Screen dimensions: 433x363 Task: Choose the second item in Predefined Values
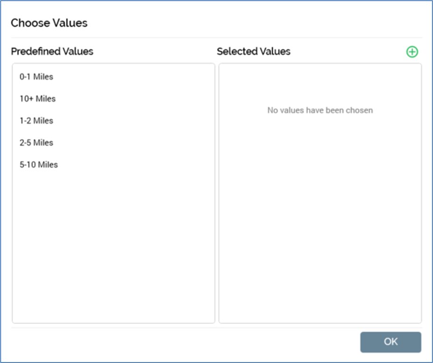click(x=38, y=99)
